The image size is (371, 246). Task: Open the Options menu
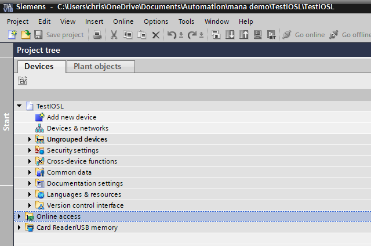[156, 21]
